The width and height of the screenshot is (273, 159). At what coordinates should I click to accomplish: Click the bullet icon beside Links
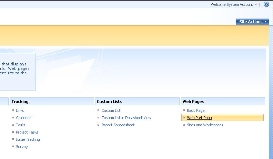pyautogui.click(x=13, y=110)
